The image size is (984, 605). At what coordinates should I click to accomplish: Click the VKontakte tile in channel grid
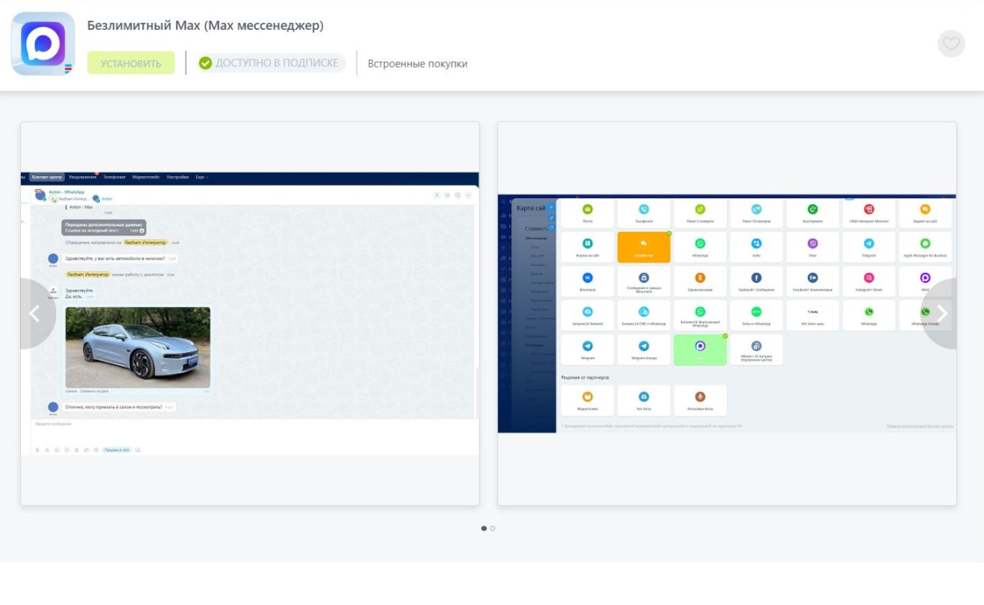pos(587,281)
